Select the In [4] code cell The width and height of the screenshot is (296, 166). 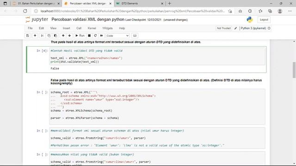point(158,56)
